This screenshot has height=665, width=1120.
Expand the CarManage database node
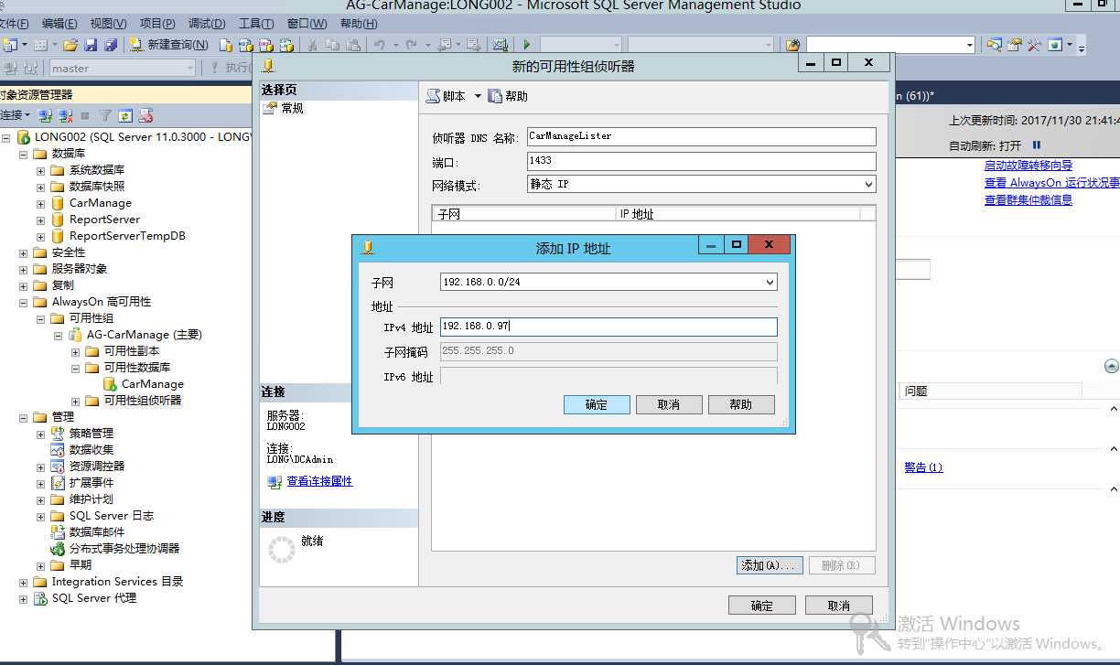tap(40, 203)
